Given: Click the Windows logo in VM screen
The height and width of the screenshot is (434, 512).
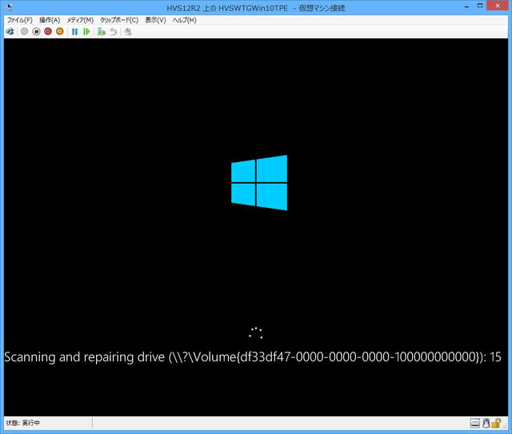Looking at the screenshot, I should pos(259,183).
